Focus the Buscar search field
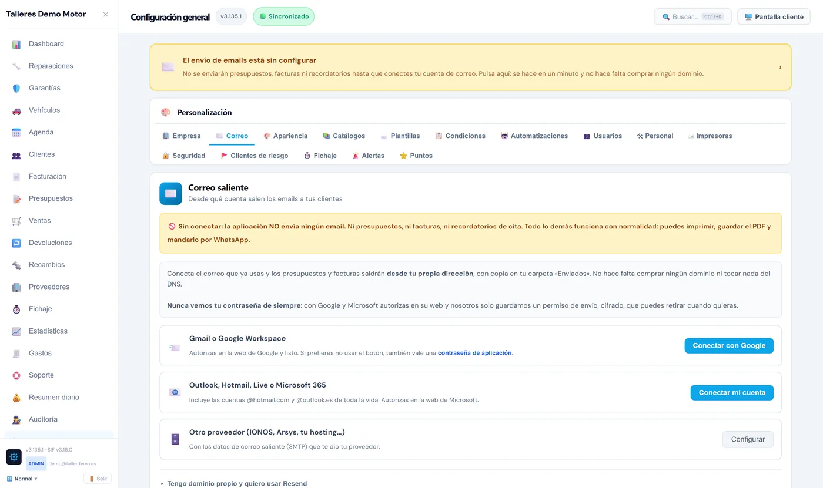Image resolution: width=823 pixels, height=488 pixels. [692, 17]
